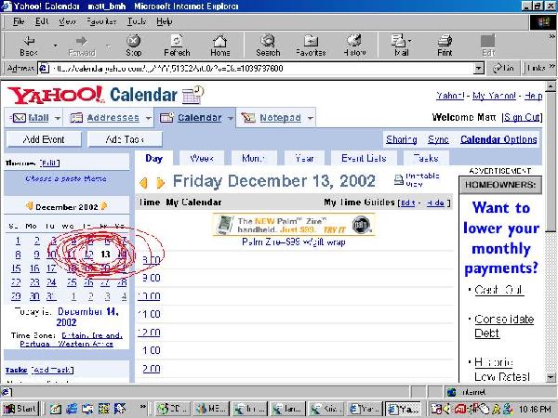Screen dimensions: 558x418
Task: Click the Add Event button
Action: [x=44, y=139]
